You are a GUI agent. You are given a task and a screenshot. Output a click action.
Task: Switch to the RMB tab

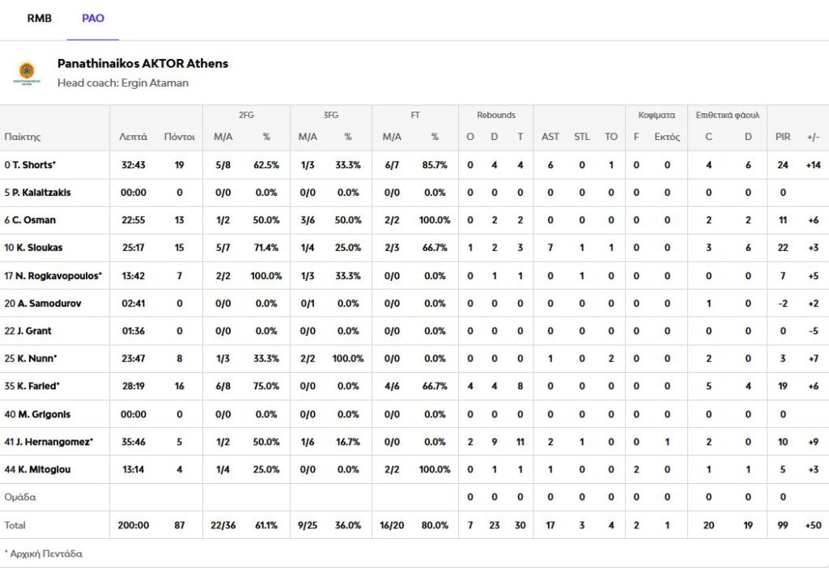40,18
